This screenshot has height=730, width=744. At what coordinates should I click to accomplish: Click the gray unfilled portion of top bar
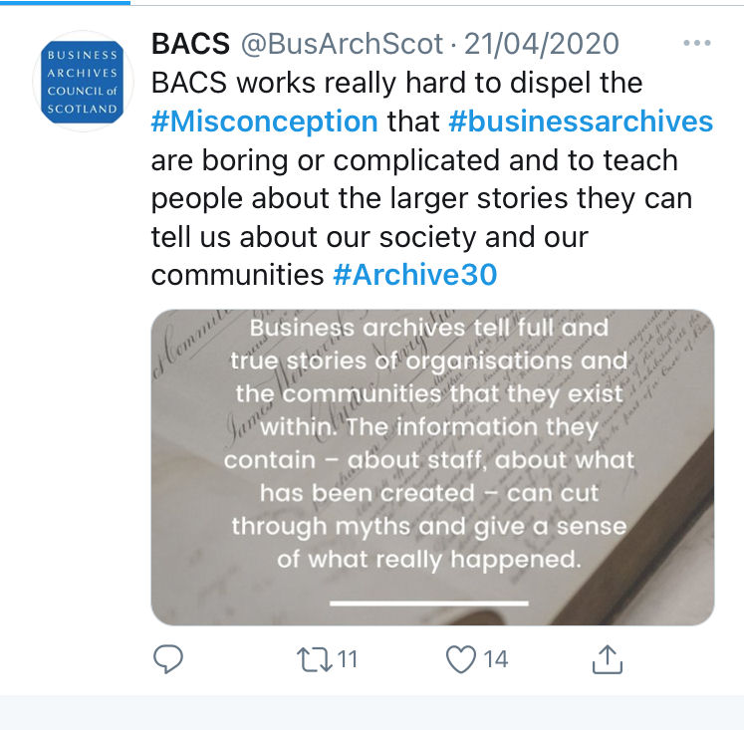click(x=437, y=3)
